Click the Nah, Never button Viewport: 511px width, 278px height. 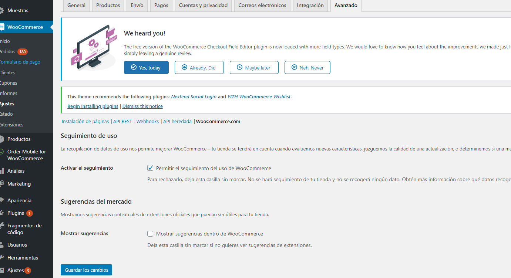[307, 68]
